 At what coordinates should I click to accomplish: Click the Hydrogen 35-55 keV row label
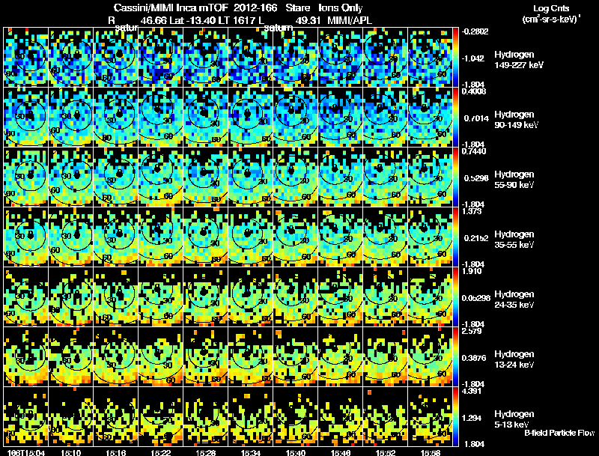[x=514, y=240]
